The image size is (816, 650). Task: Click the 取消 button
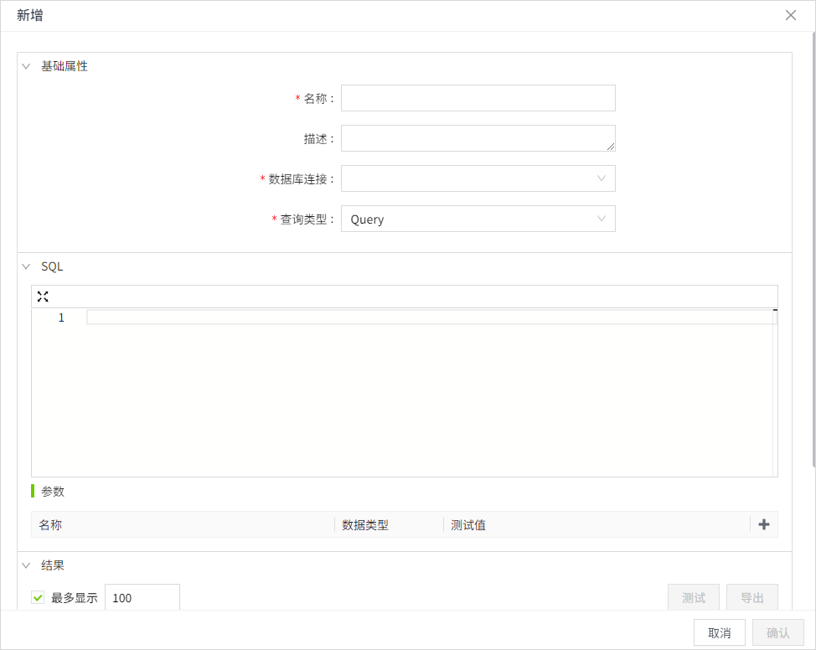coord(719,632)
